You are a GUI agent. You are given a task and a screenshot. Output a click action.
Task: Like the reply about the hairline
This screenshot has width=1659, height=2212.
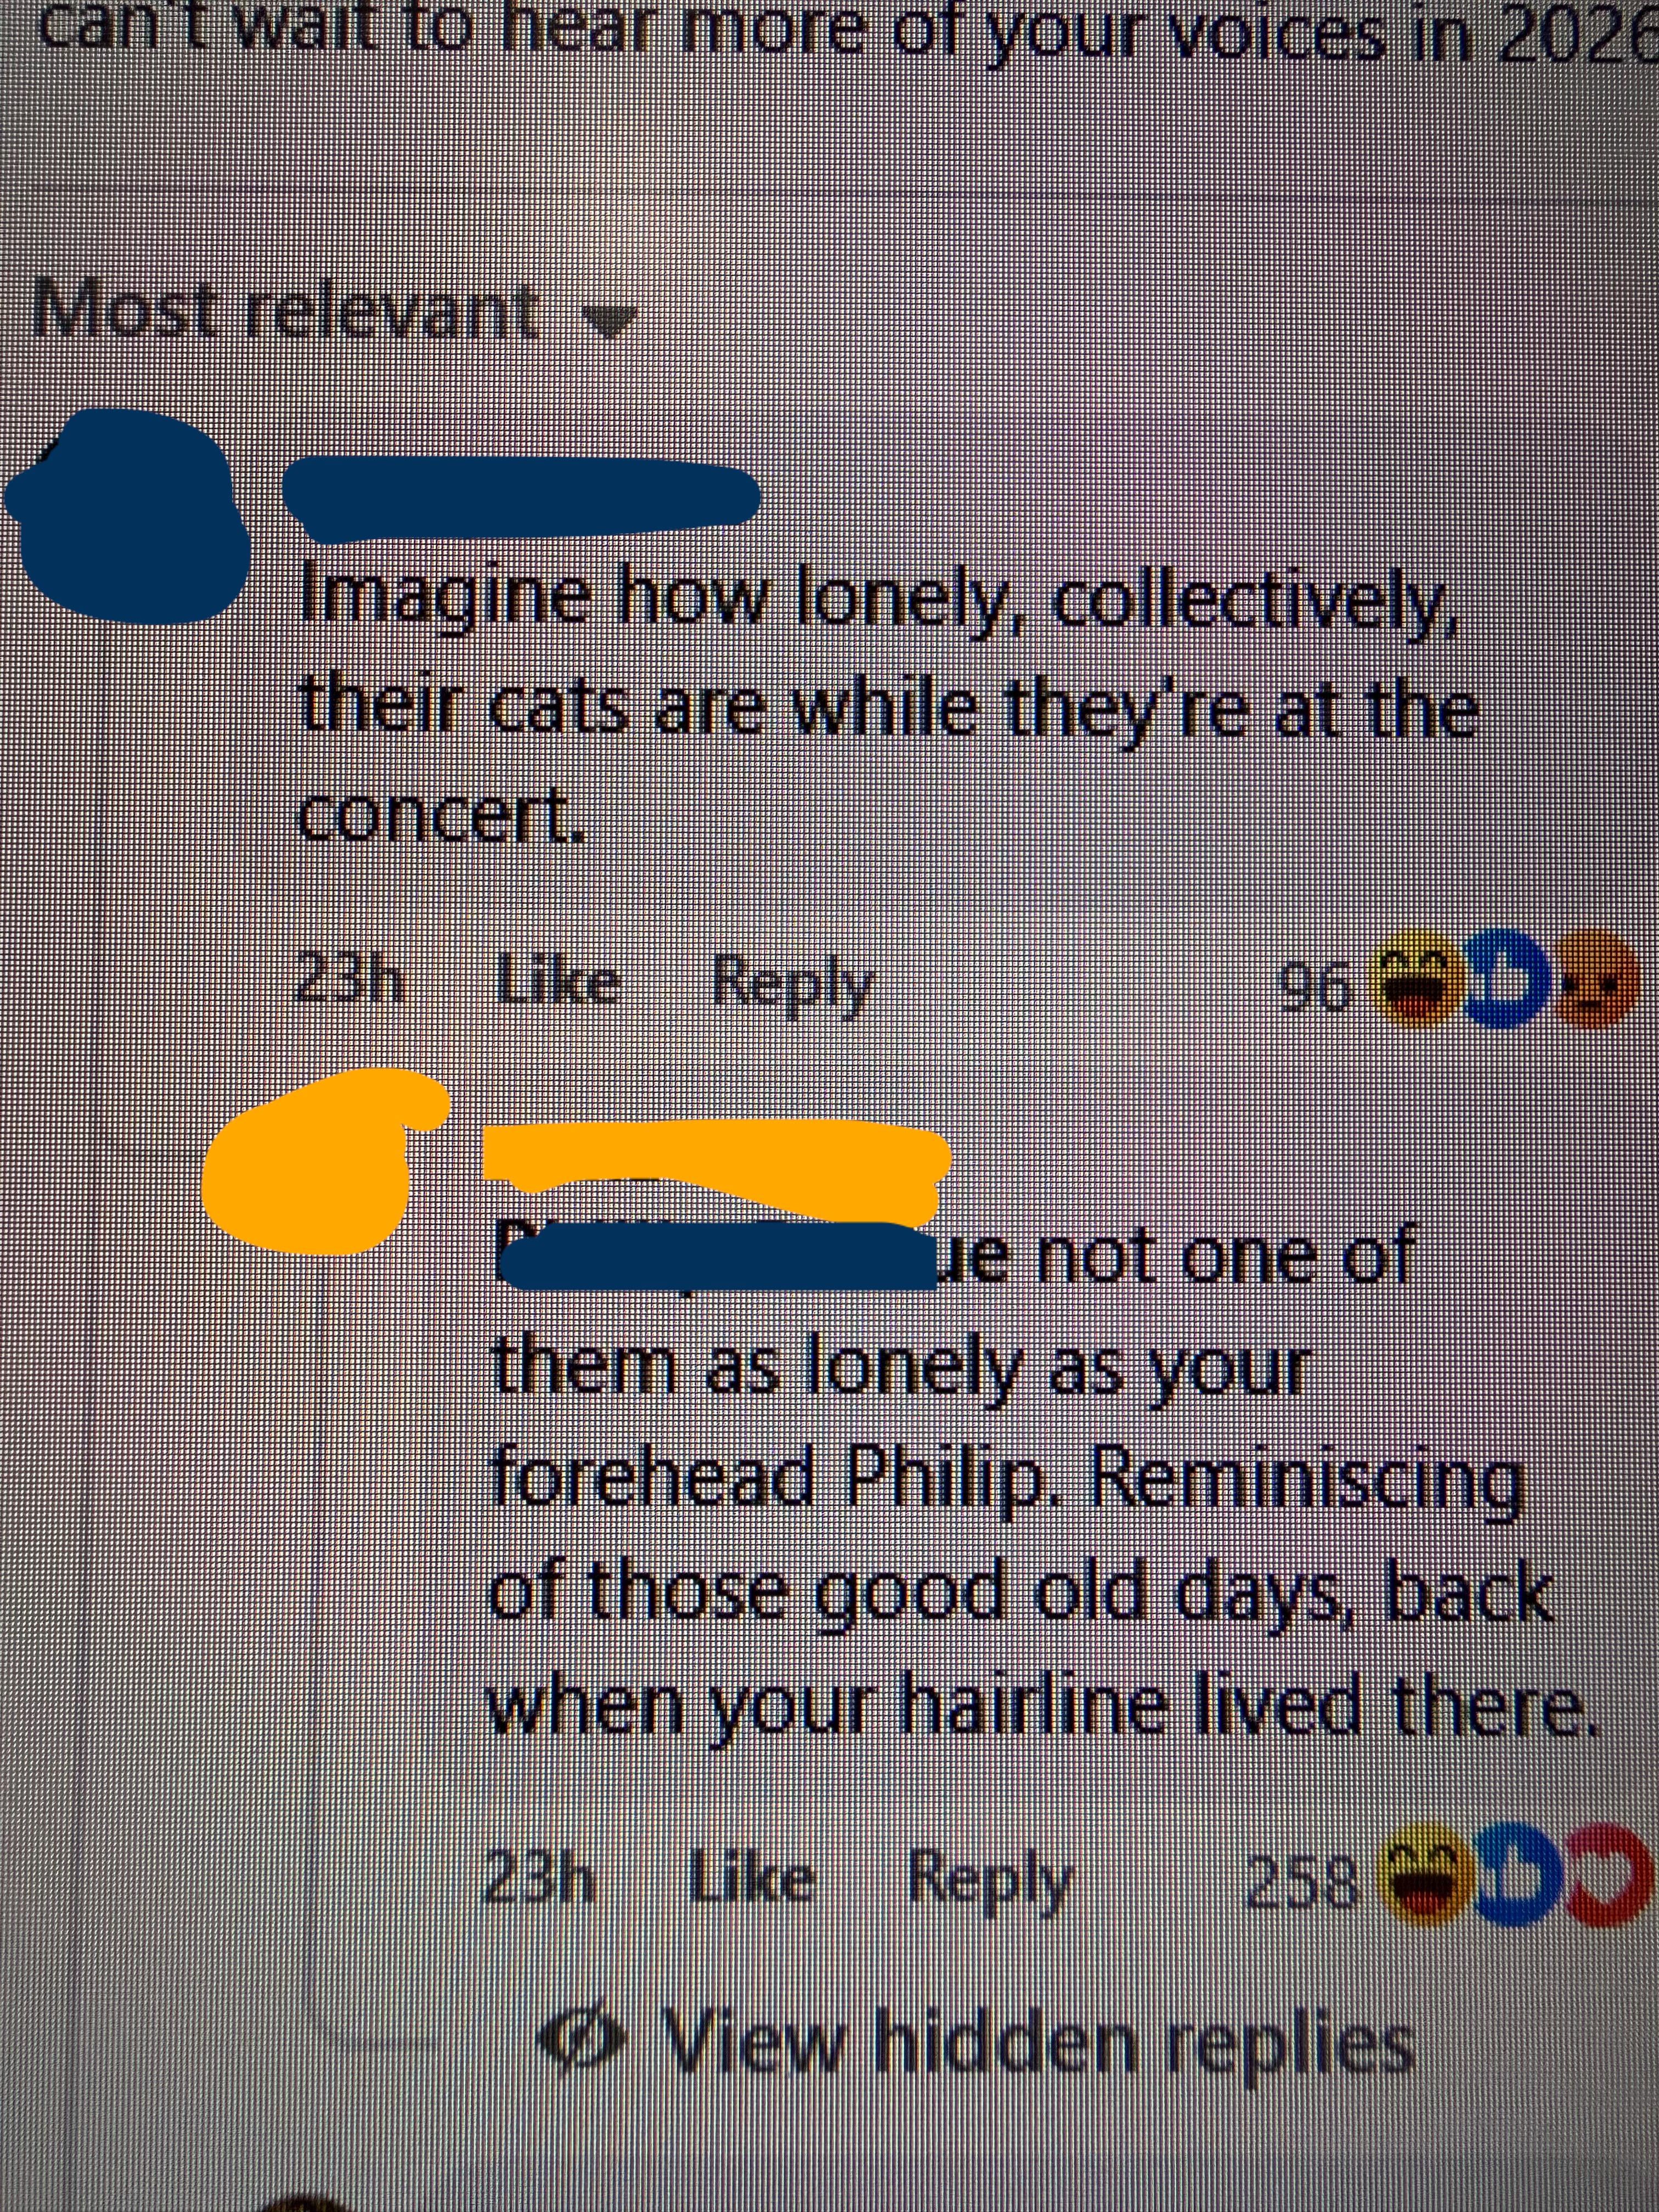point(751,1879)
